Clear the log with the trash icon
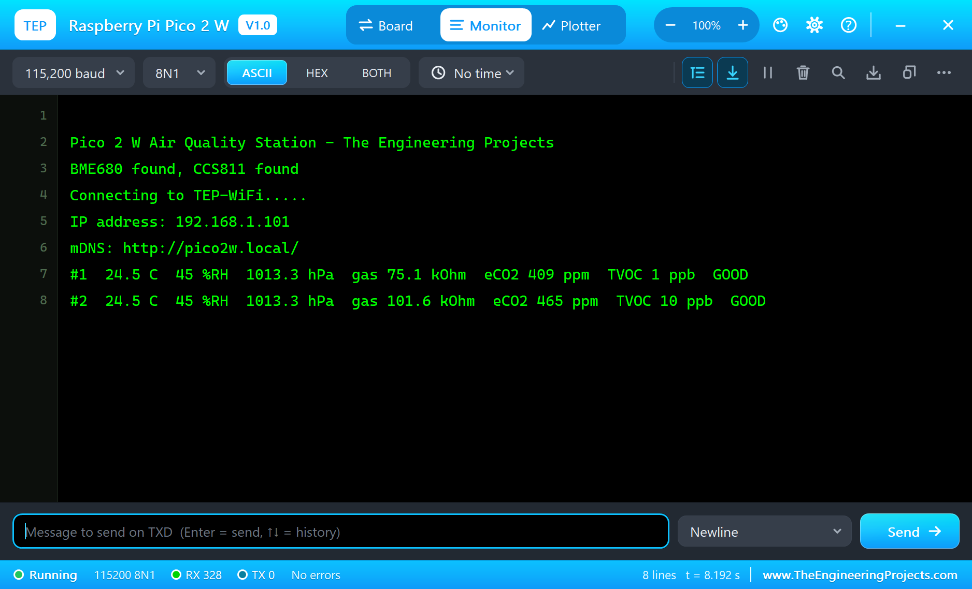This screenshot has height=589, width=972. [x=803, y=72]
